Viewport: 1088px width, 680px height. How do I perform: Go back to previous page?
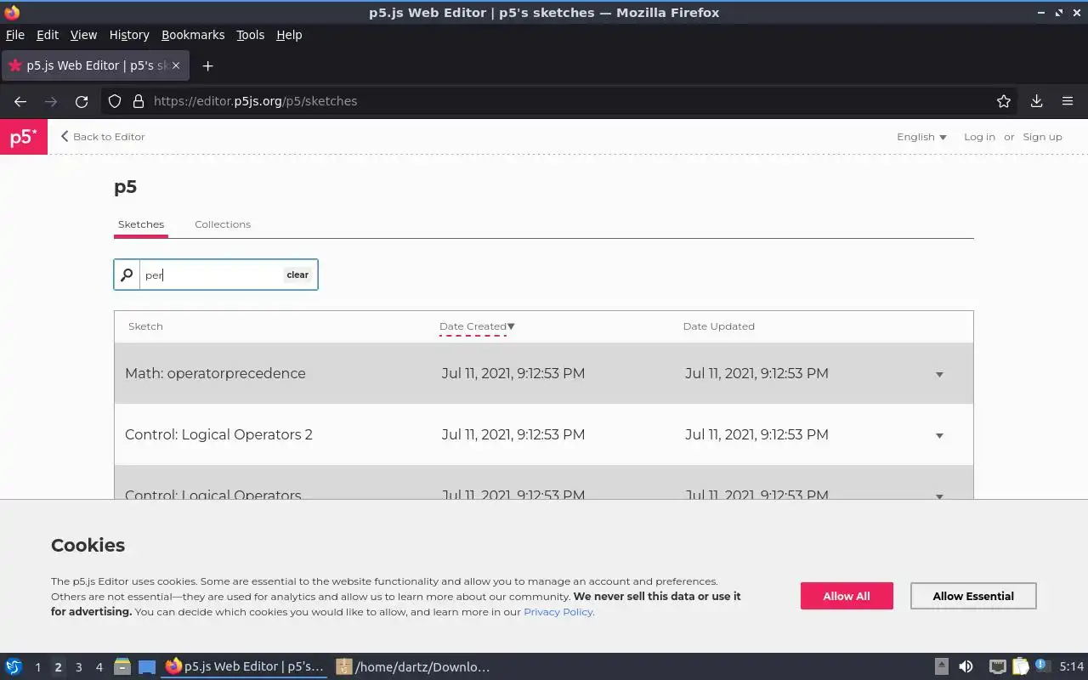pyautogui.click(x=20, y=101)
